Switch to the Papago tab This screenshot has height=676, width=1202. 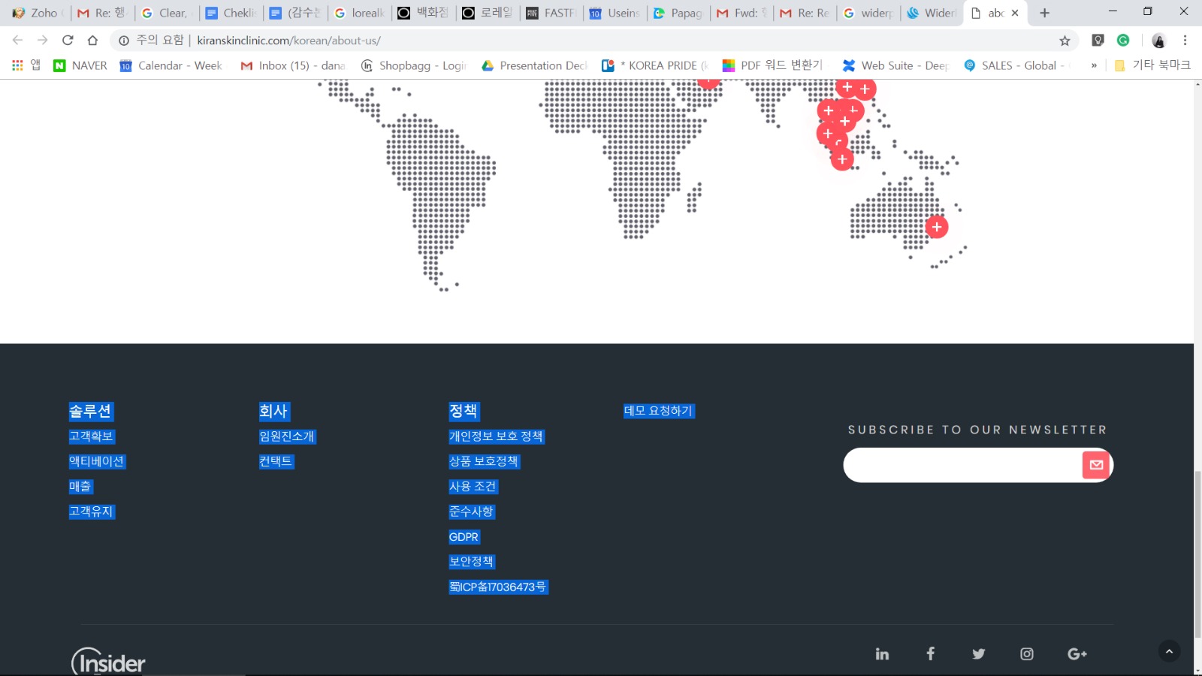(x=678, y=13)
